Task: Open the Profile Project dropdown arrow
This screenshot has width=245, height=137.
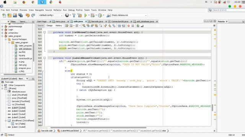Action: pos(103,15)
